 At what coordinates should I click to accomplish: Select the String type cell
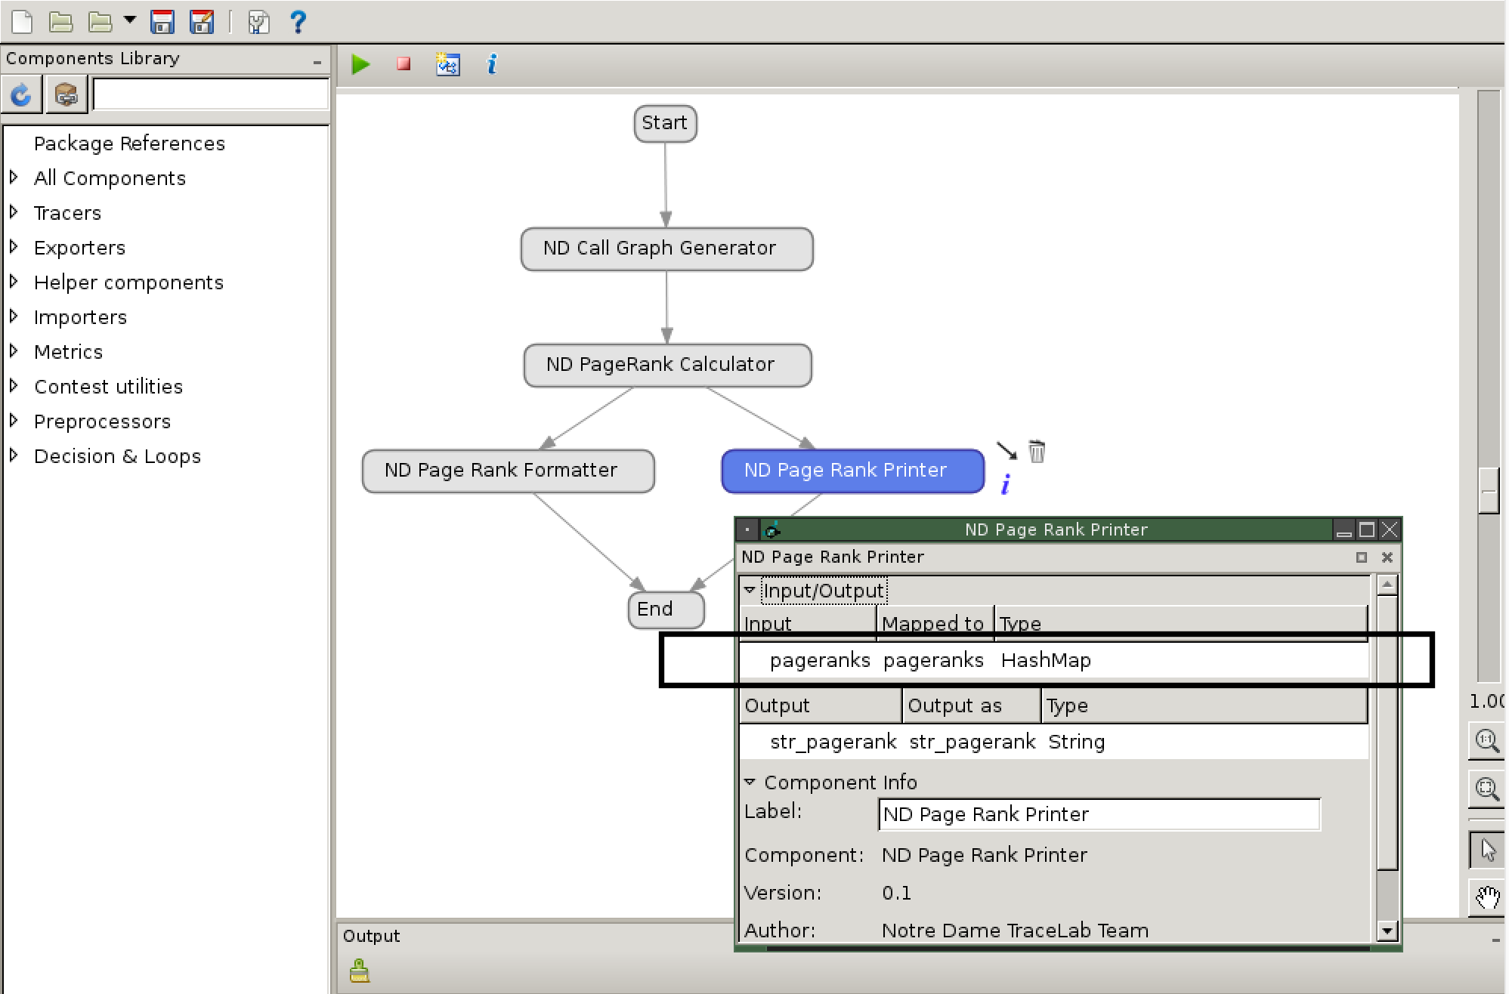[x=1076, y=742]
